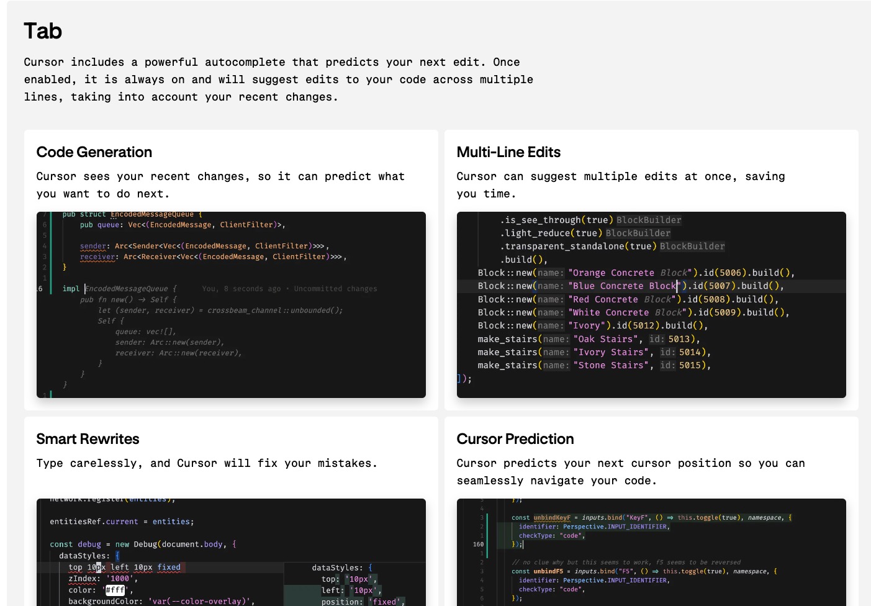
Task: Click the Smart Rewrites description text
Action: point(207,463)
